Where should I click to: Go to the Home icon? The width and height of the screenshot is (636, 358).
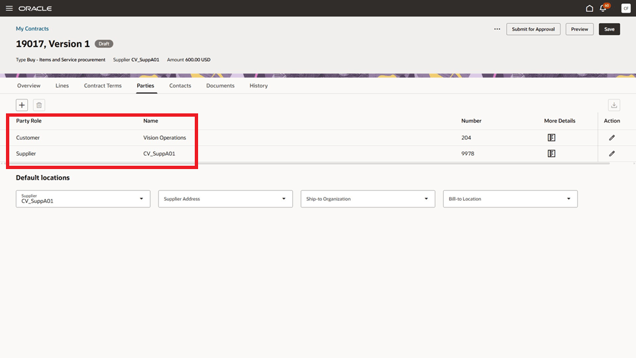pyautogui.click(x=590, y=8)
